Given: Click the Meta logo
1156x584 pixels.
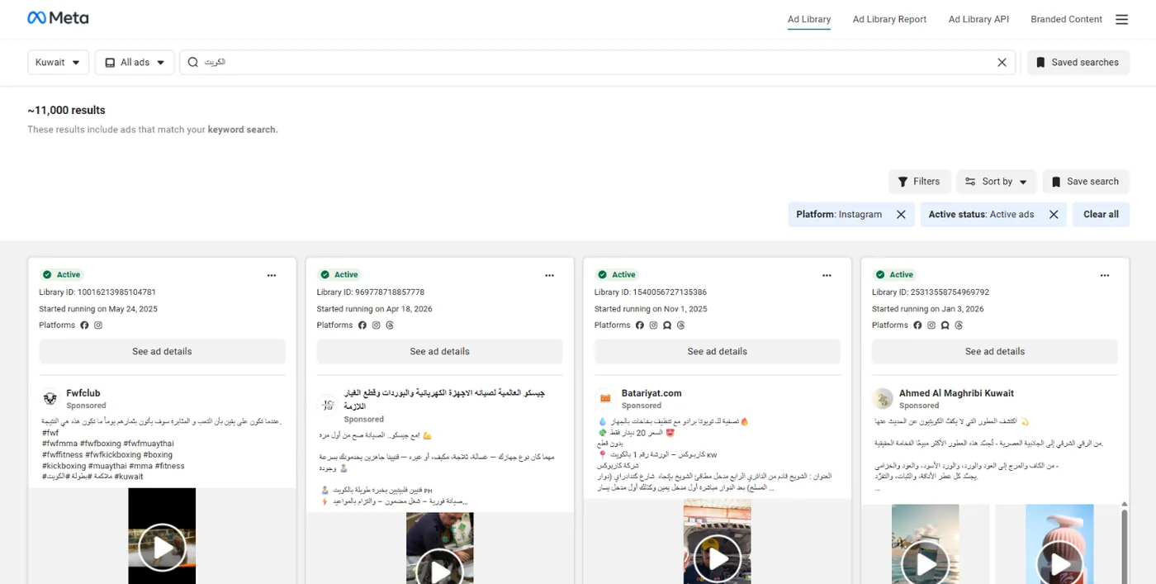Looking at the screenshot, I should tap(58, 18).
